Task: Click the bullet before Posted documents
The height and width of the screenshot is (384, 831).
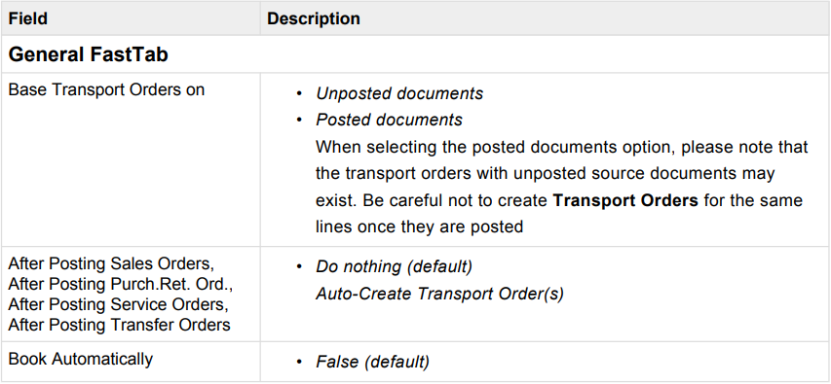Action: [299, 121]
